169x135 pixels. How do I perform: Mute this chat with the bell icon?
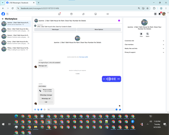pos(141,34)
